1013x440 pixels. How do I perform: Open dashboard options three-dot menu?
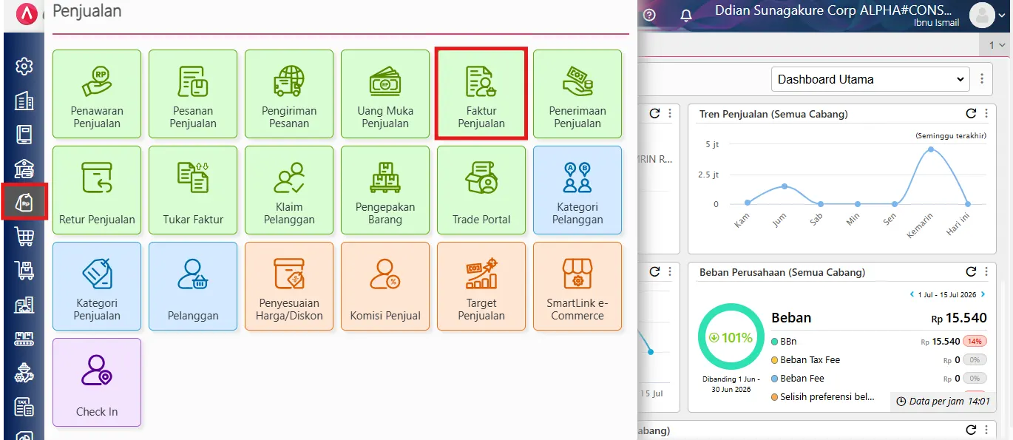[x=982, y=79]
